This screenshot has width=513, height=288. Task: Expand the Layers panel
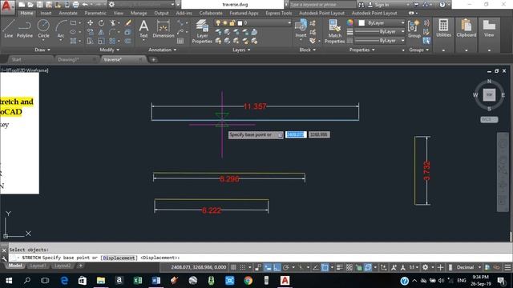coord(241,50)
